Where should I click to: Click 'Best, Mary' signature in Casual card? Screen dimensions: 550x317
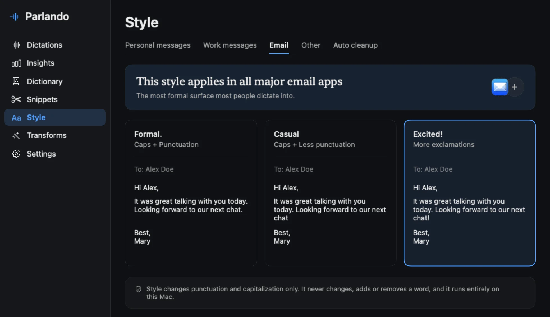(282, 237)
